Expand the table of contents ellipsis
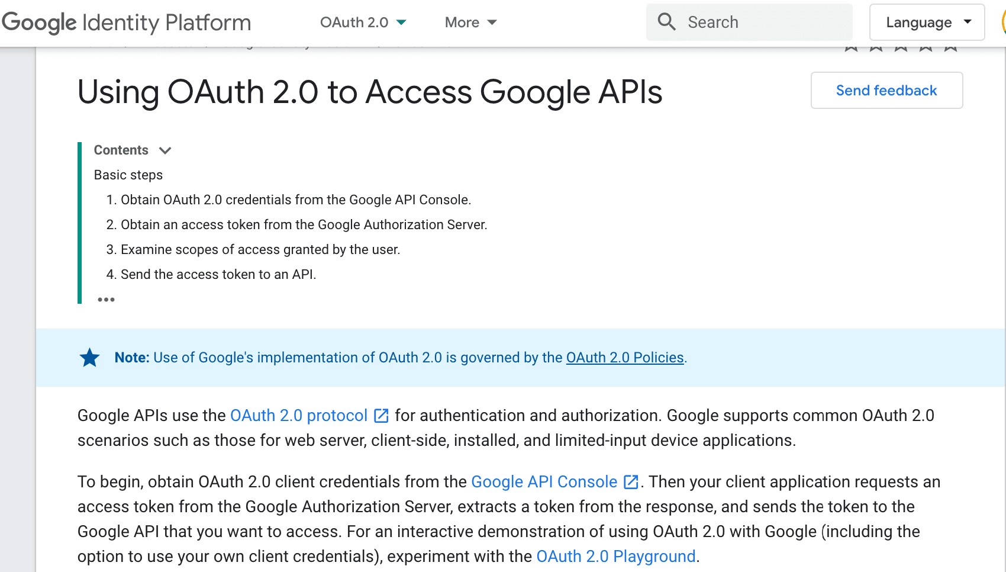1006x572 pixels. point(106,300)
